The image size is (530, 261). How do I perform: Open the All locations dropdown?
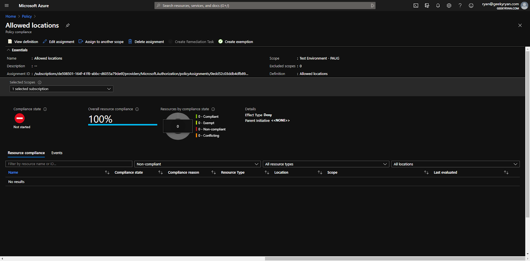pos(455,164)
